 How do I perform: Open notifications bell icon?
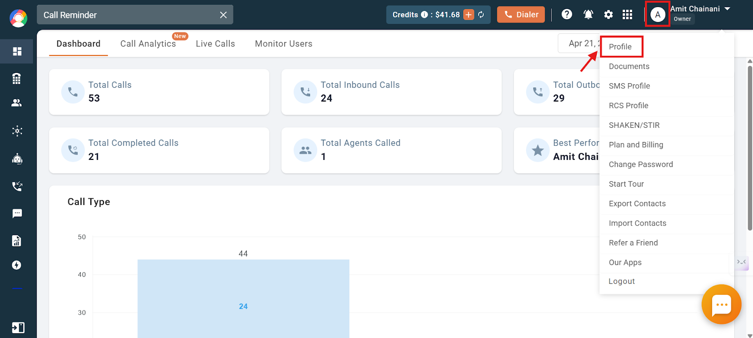[x=588, y=15]
